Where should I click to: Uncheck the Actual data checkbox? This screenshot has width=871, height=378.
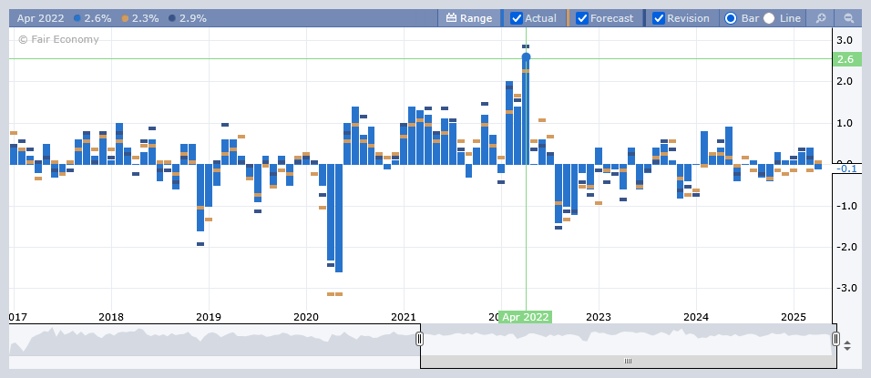[x=517, y=18]
